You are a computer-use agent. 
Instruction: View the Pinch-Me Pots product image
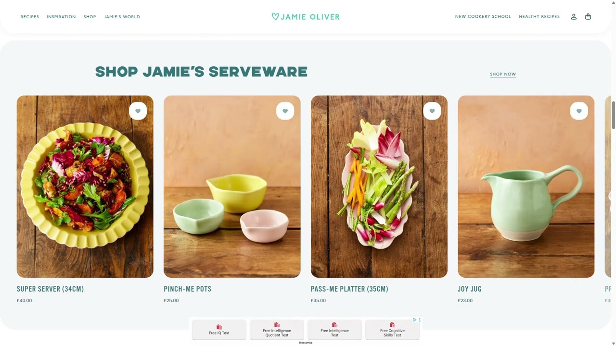(x=232, y=186)
